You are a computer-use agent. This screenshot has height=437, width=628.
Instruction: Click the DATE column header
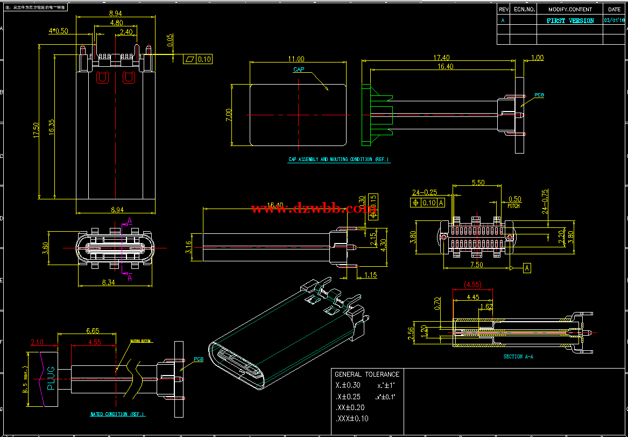point(614,9)
